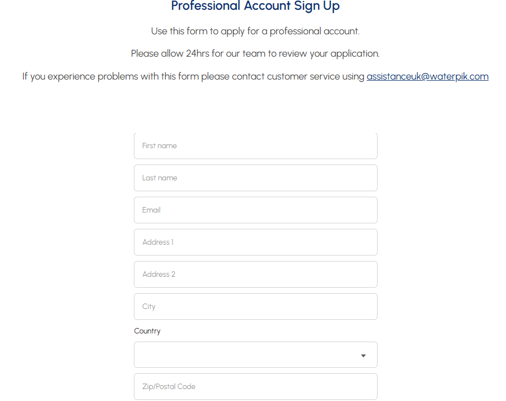The height and width of the screenshot is (401, 506).
Task: Click the 'Please allow 24hrs' review notice
Action: (255, 53)
